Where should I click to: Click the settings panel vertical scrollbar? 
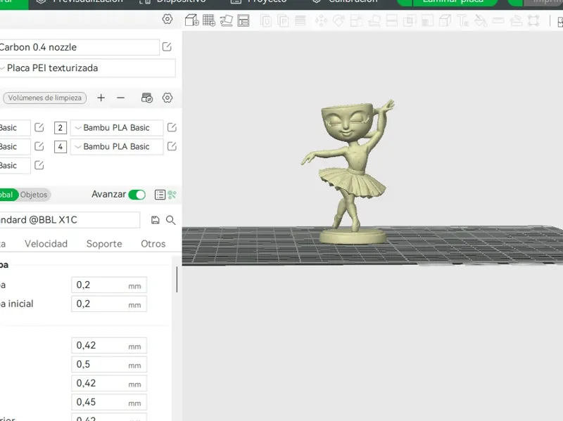(177, 279)
